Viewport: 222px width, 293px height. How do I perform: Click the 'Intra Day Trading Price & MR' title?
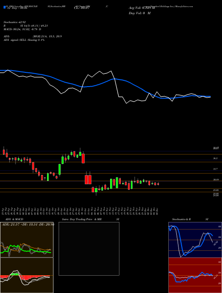click(x=82, y=219)
